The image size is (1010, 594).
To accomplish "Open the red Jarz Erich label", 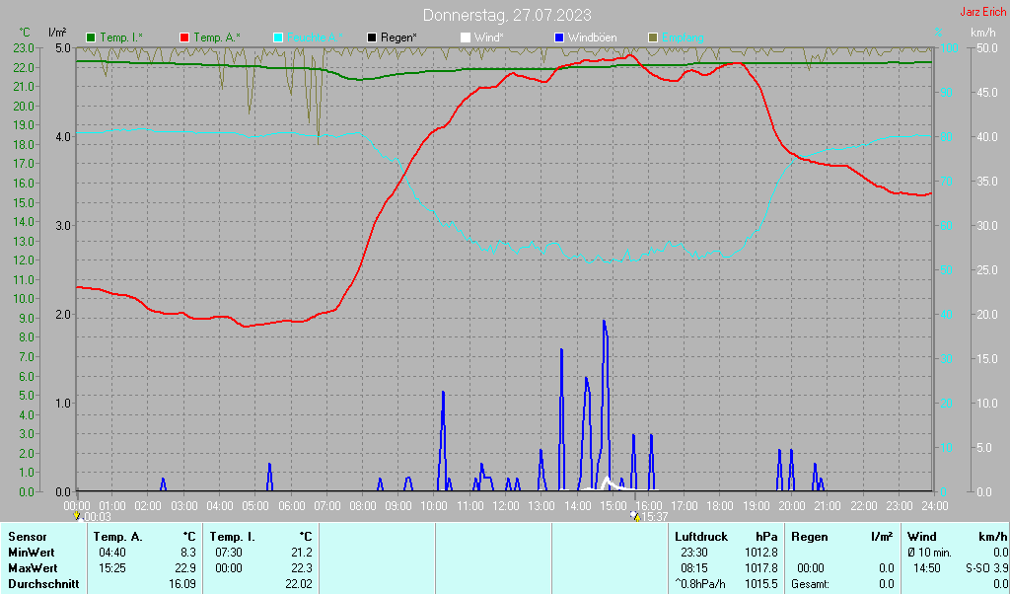I will [982, 13].
